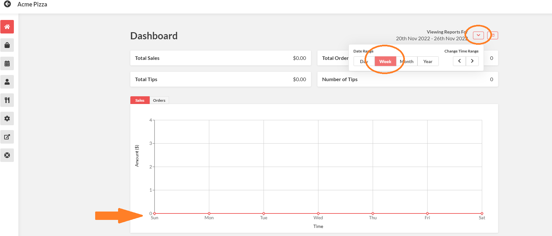Open the fork and knife menus icon
The width and height of the screenshot is (552, 236).
click(x=7, y=100)
